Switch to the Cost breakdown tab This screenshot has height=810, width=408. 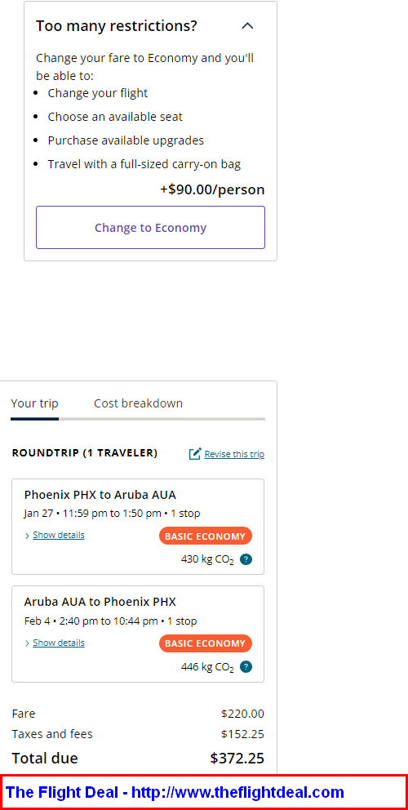(x=139, y=403)
